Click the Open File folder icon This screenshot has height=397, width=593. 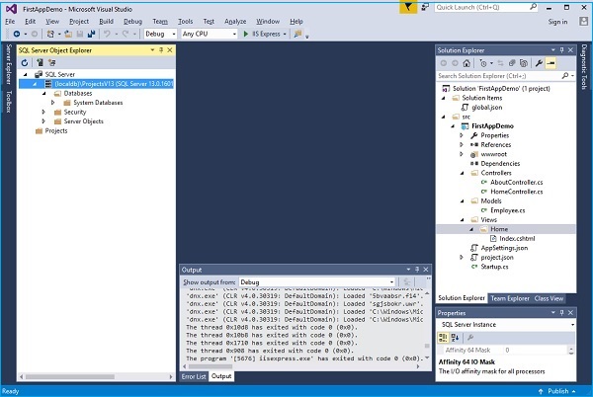point(68,34)
